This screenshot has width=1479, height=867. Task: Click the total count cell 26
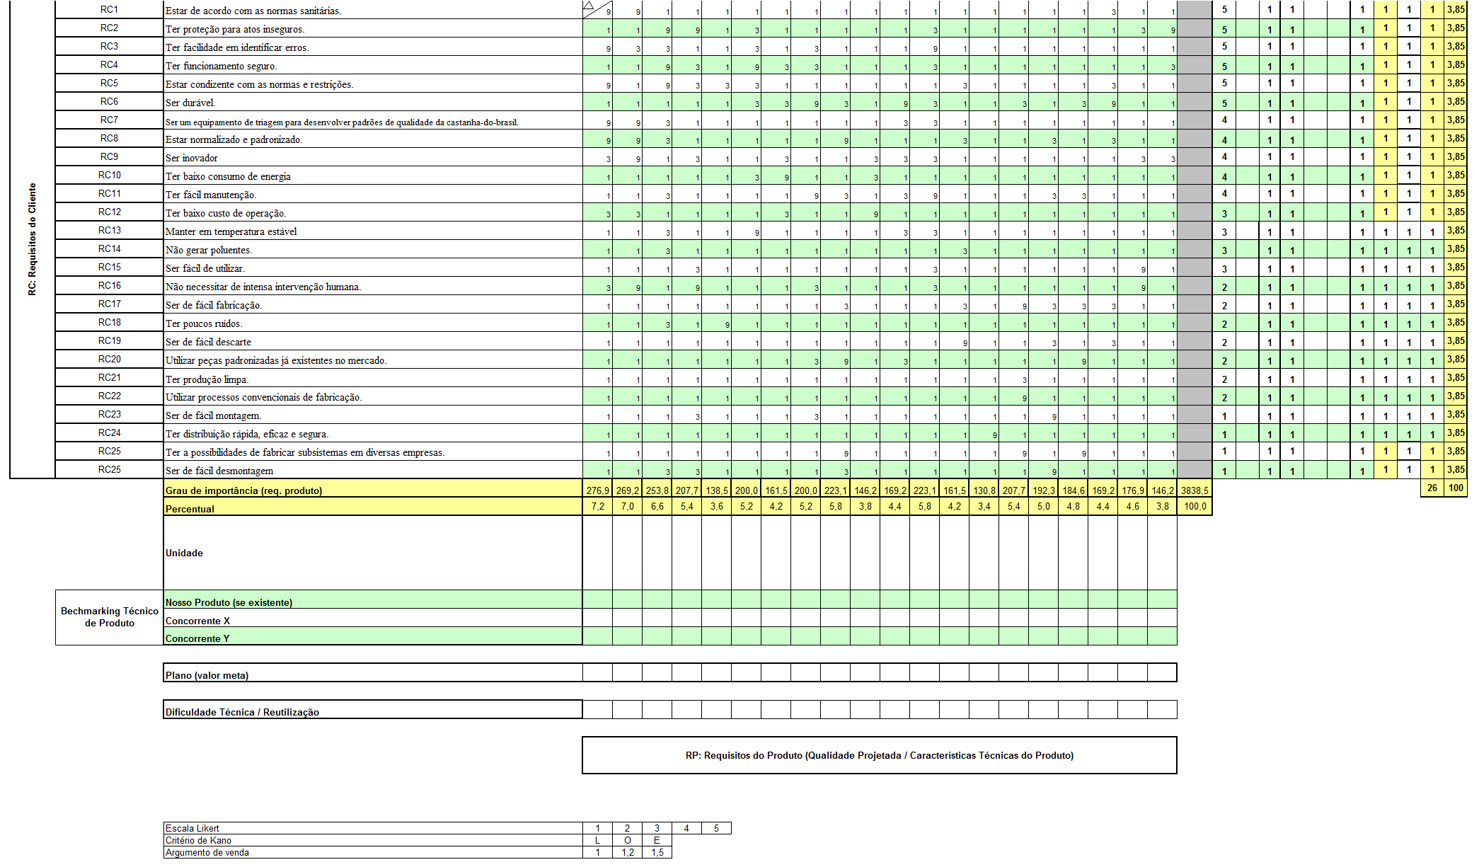1432,488
